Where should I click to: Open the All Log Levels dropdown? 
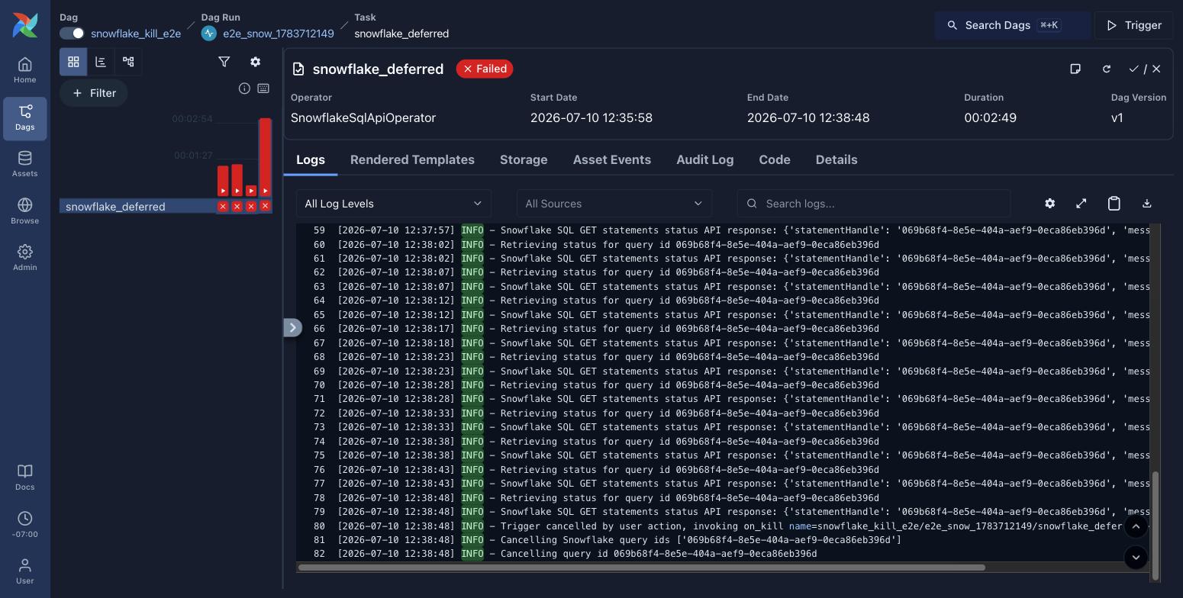(394, 204)
